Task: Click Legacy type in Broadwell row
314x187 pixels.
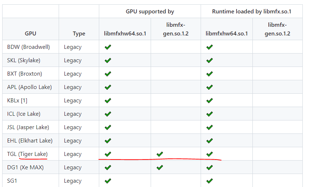Action: (x=73, y=47)
